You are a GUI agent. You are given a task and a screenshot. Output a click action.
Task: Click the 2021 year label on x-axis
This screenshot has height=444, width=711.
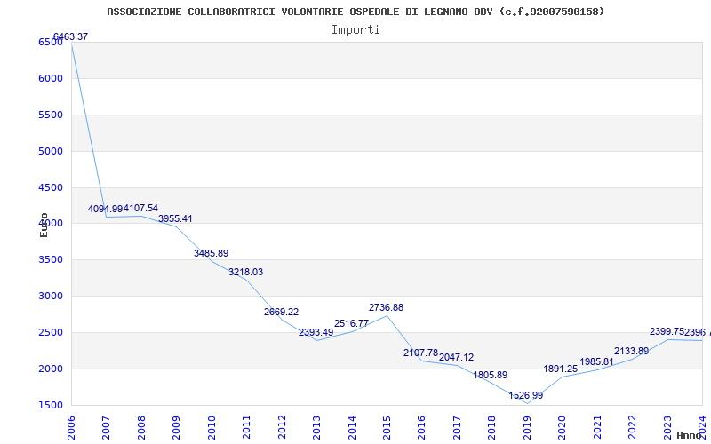[597, 427]
